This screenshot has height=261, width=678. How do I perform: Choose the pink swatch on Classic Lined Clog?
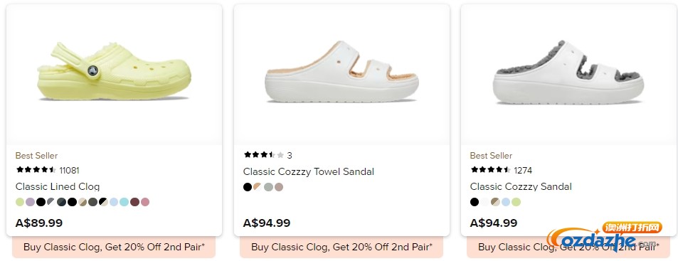pos(145,202)
